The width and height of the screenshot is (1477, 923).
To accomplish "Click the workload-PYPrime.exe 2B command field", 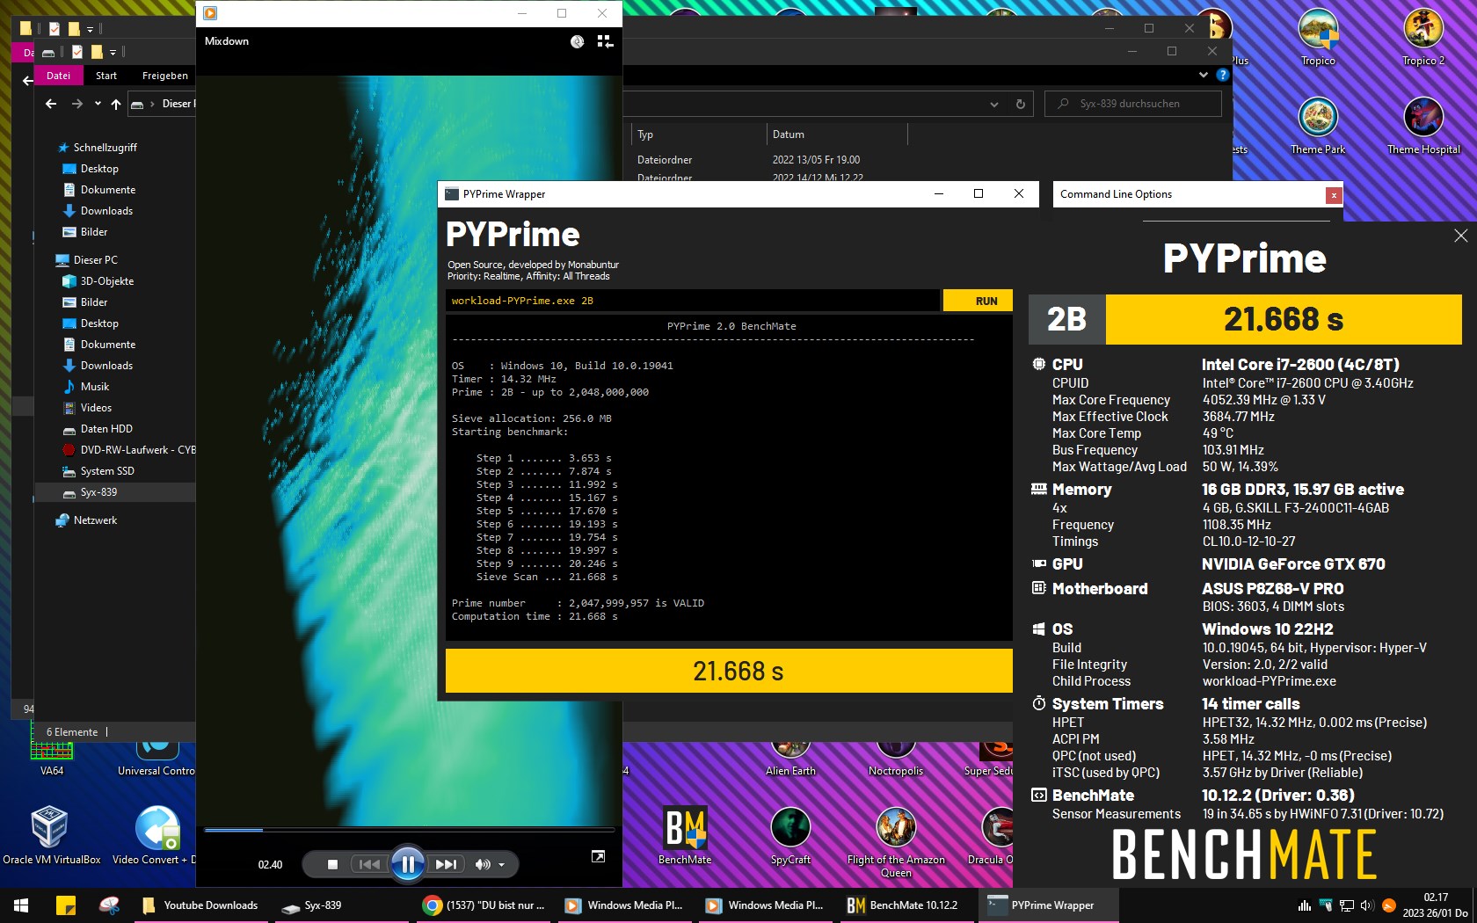I will (693, 301).
